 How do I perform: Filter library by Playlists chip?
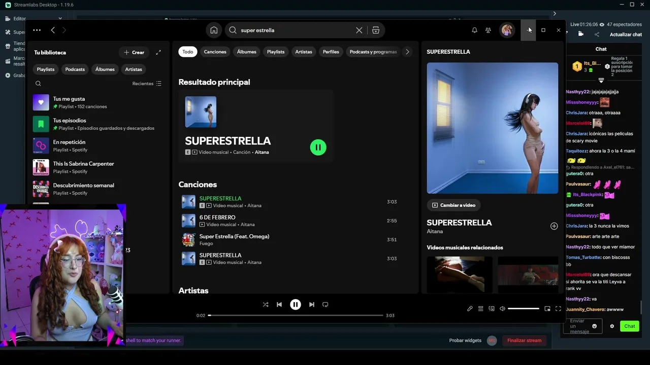coord(46,69)
